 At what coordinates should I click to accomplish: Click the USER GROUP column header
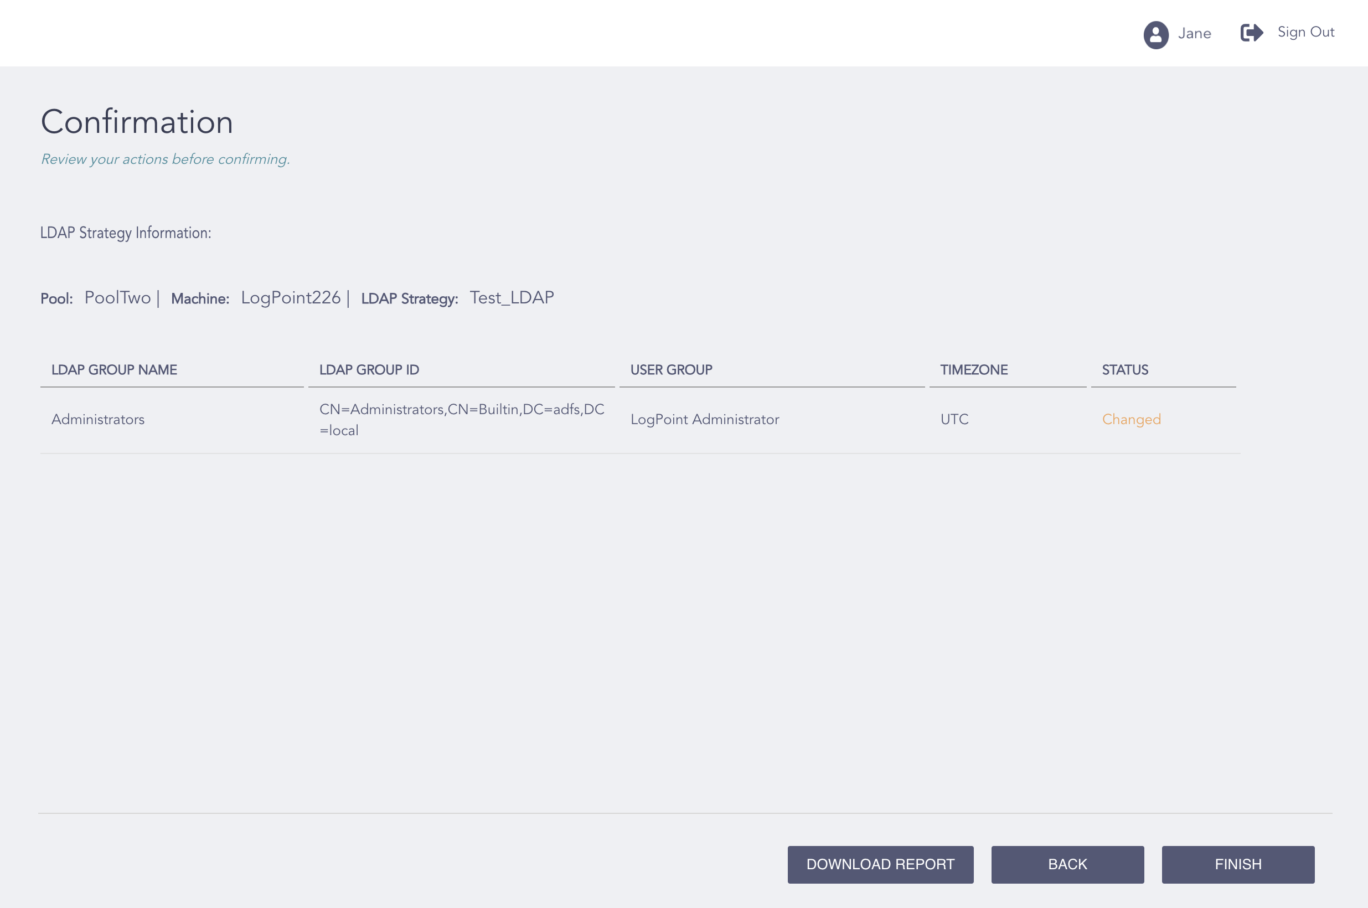671,369
